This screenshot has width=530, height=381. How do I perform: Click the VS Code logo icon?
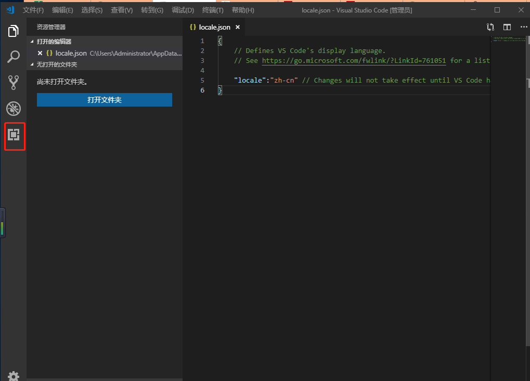click(10, 10)
